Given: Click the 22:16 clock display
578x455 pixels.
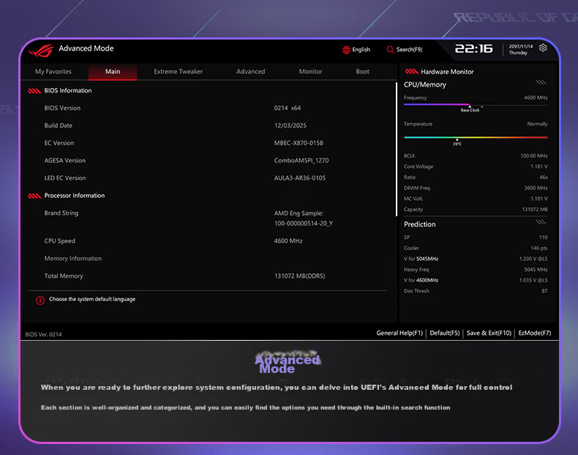Looking at the screenshot, I should [473, 48].
